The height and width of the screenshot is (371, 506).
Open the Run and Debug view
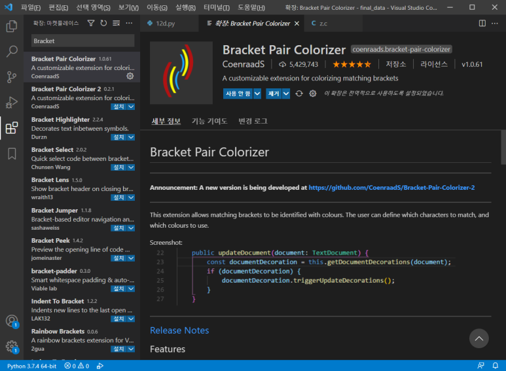(12, 102)
